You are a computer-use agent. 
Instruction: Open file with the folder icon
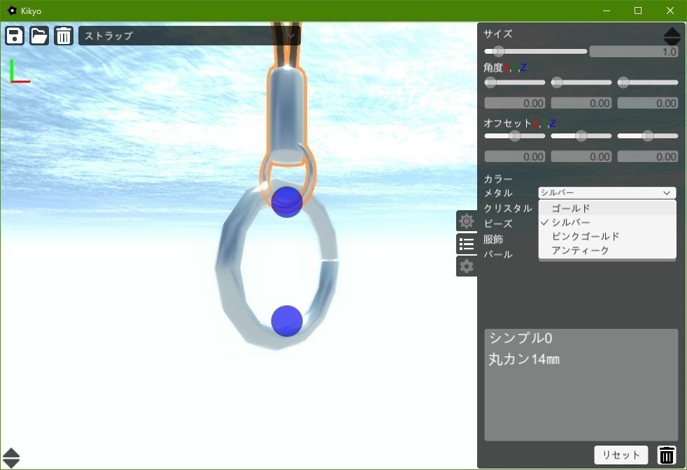[39, 36]
